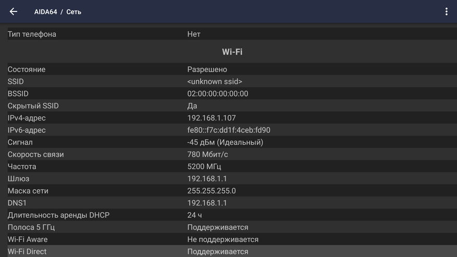Tap the Скорость связи 780 Мбит/с row
Viewport: 457px width, 257px height.
pos(228,154)
